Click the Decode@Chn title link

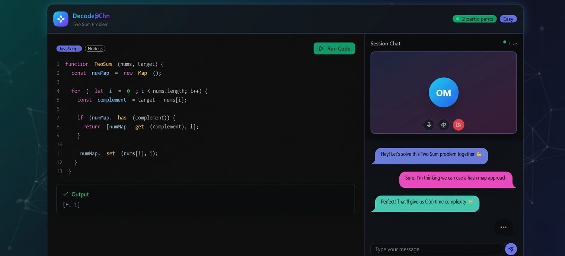91,16
